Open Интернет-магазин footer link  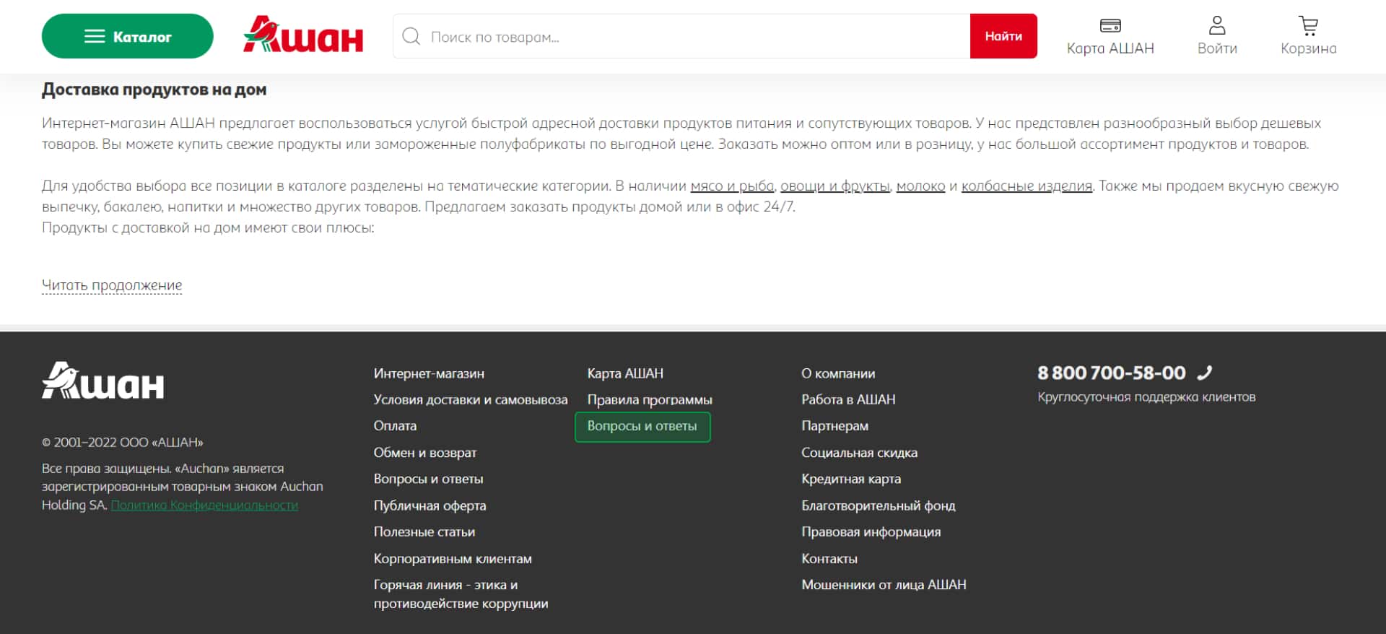click(x=429, y=374)
